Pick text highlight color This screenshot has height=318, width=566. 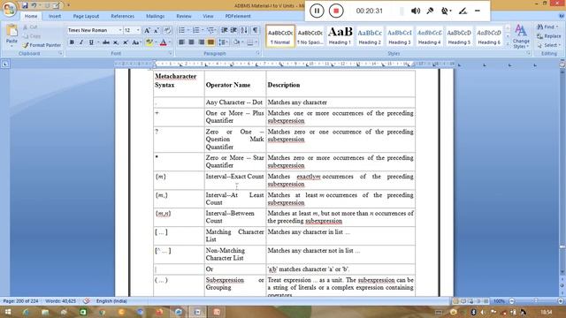tap(149, 42)
